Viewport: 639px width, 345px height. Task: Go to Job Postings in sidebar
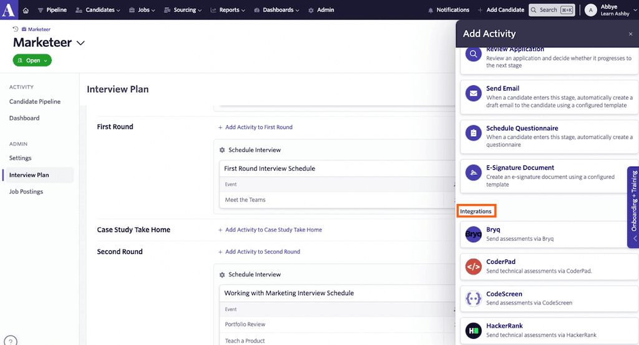[x=26, y=192]
